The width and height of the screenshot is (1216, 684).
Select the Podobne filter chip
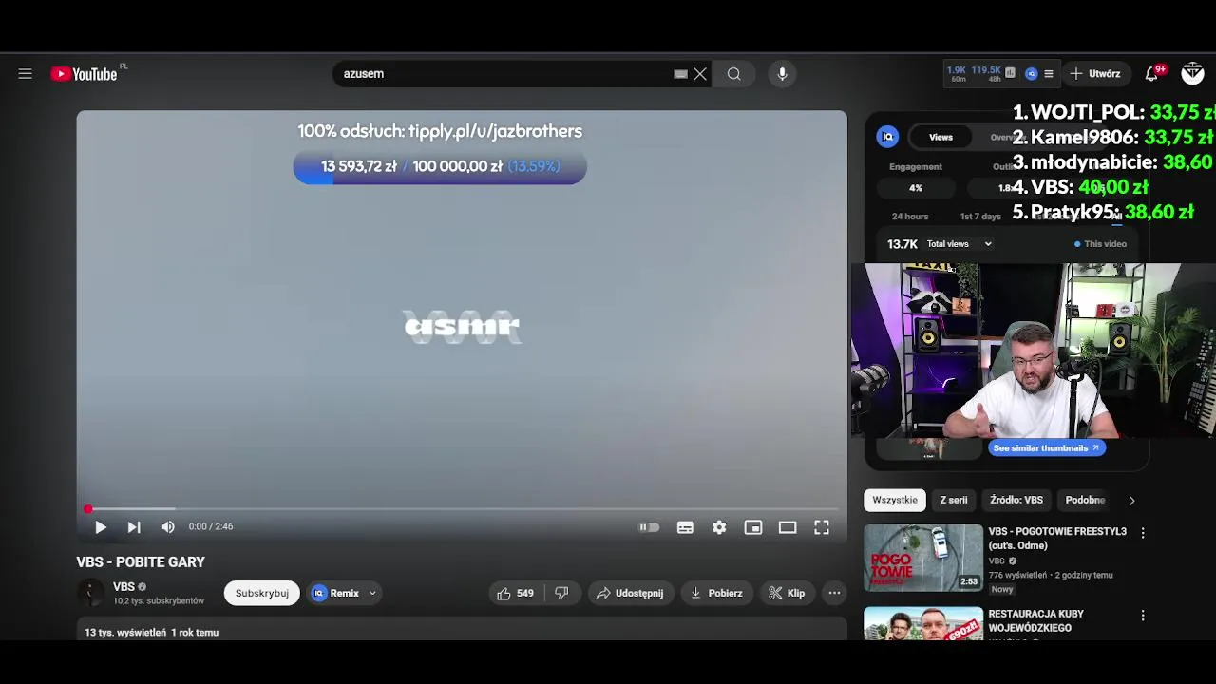click(1085, 500)
